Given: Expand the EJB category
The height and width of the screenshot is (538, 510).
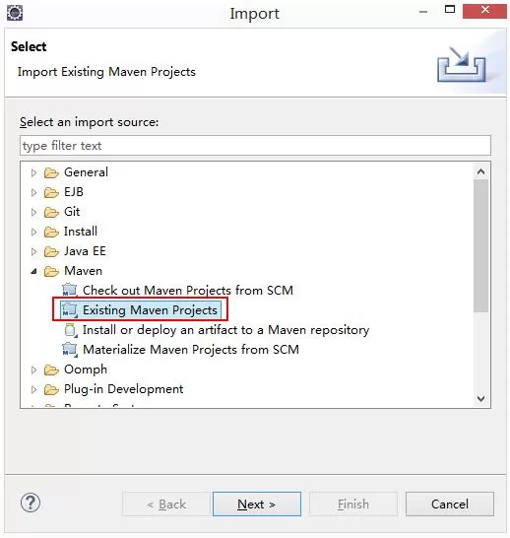Looking at the screenshot, I should [x=33, y=192].
